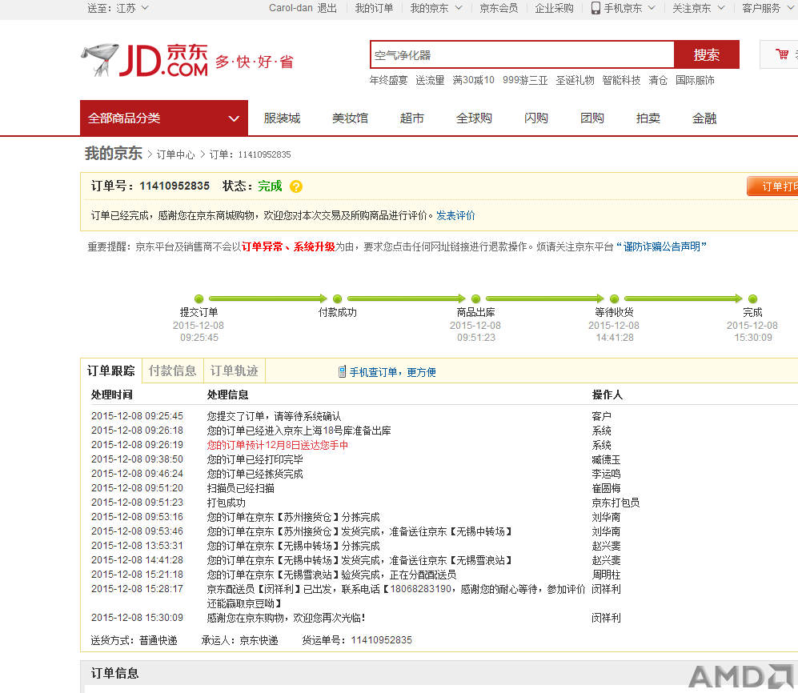
Task: Open the shopping cart icon
Action: click(782, 54)
